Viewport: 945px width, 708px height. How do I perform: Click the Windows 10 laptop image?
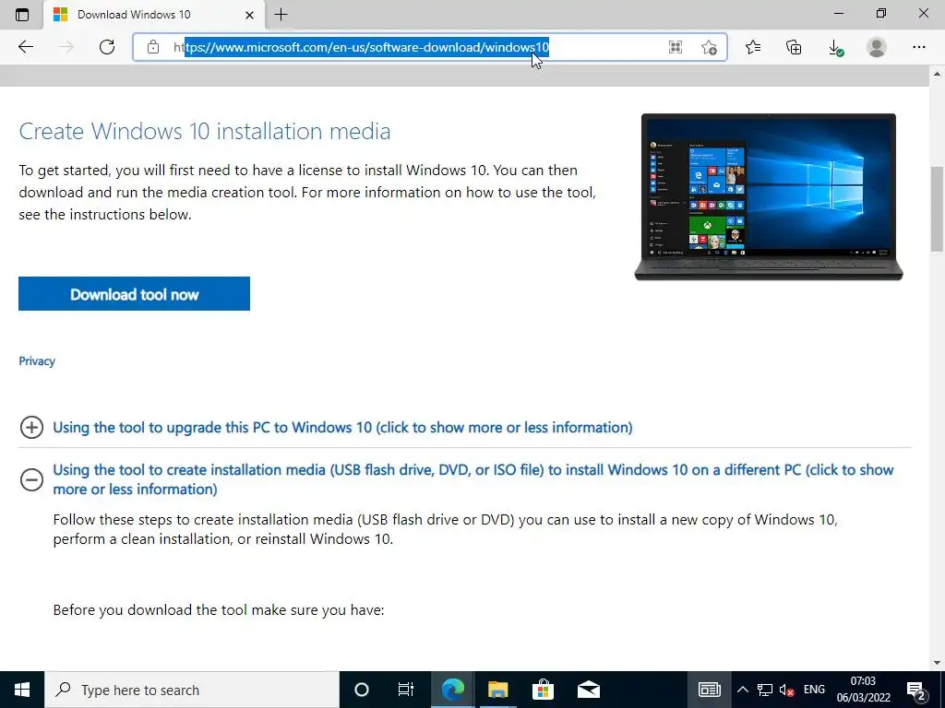(x=769, y=197)
